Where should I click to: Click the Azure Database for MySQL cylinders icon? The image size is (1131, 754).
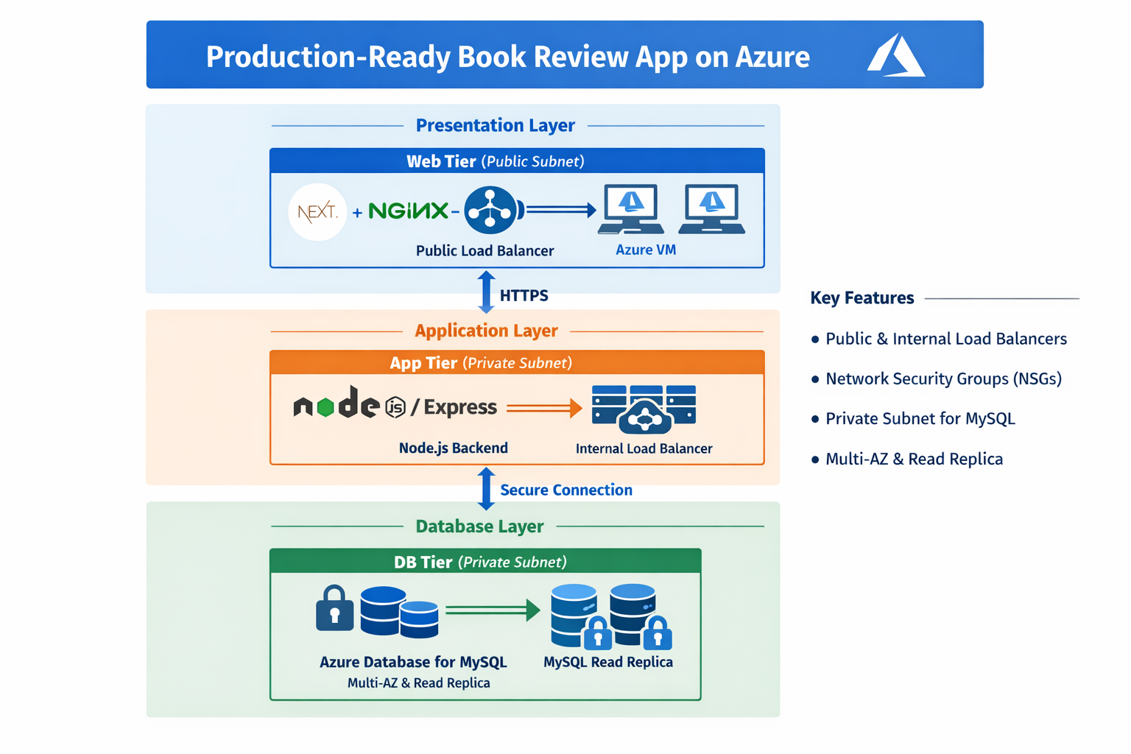[x=399, y=612]
